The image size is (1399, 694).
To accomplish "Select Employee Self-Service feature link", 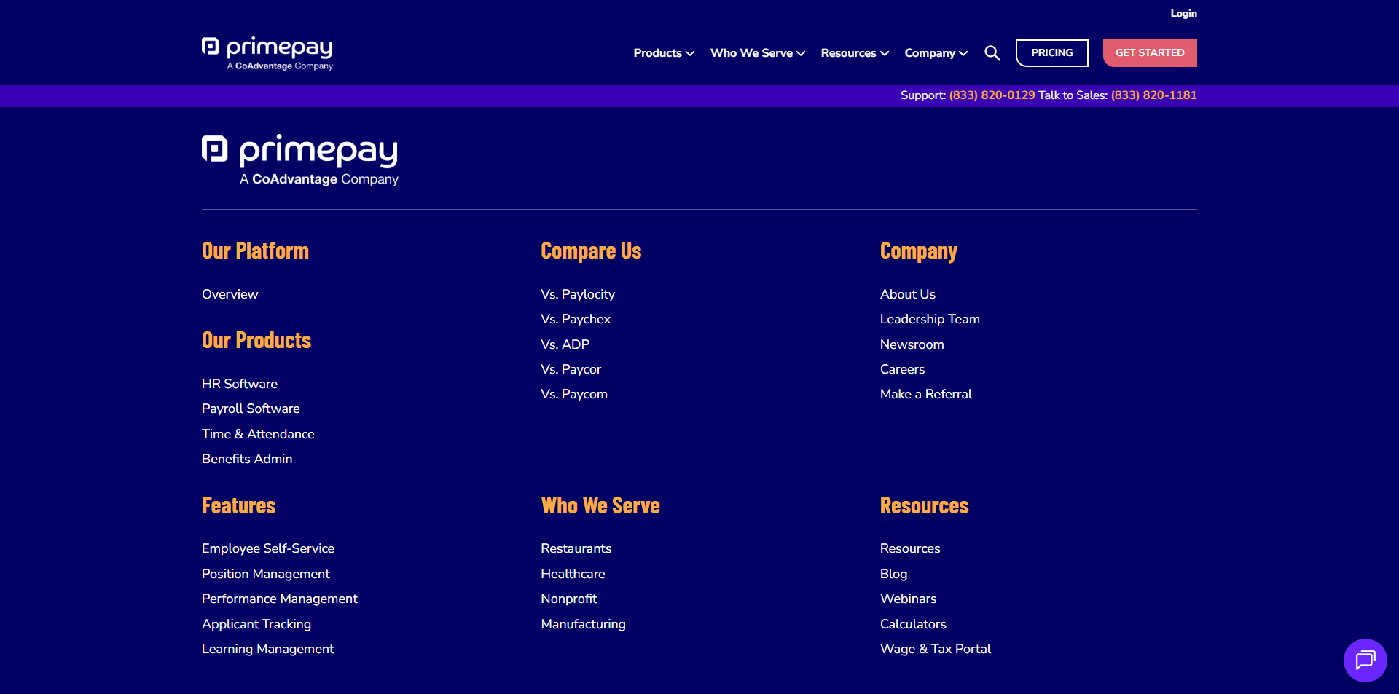I will point(268,548).
